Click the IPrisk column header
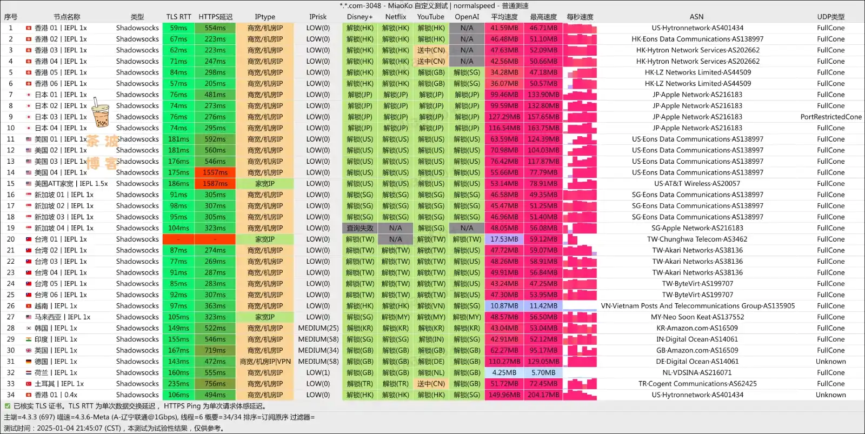Viewport: 865px width, 434px height. (318, 17)
